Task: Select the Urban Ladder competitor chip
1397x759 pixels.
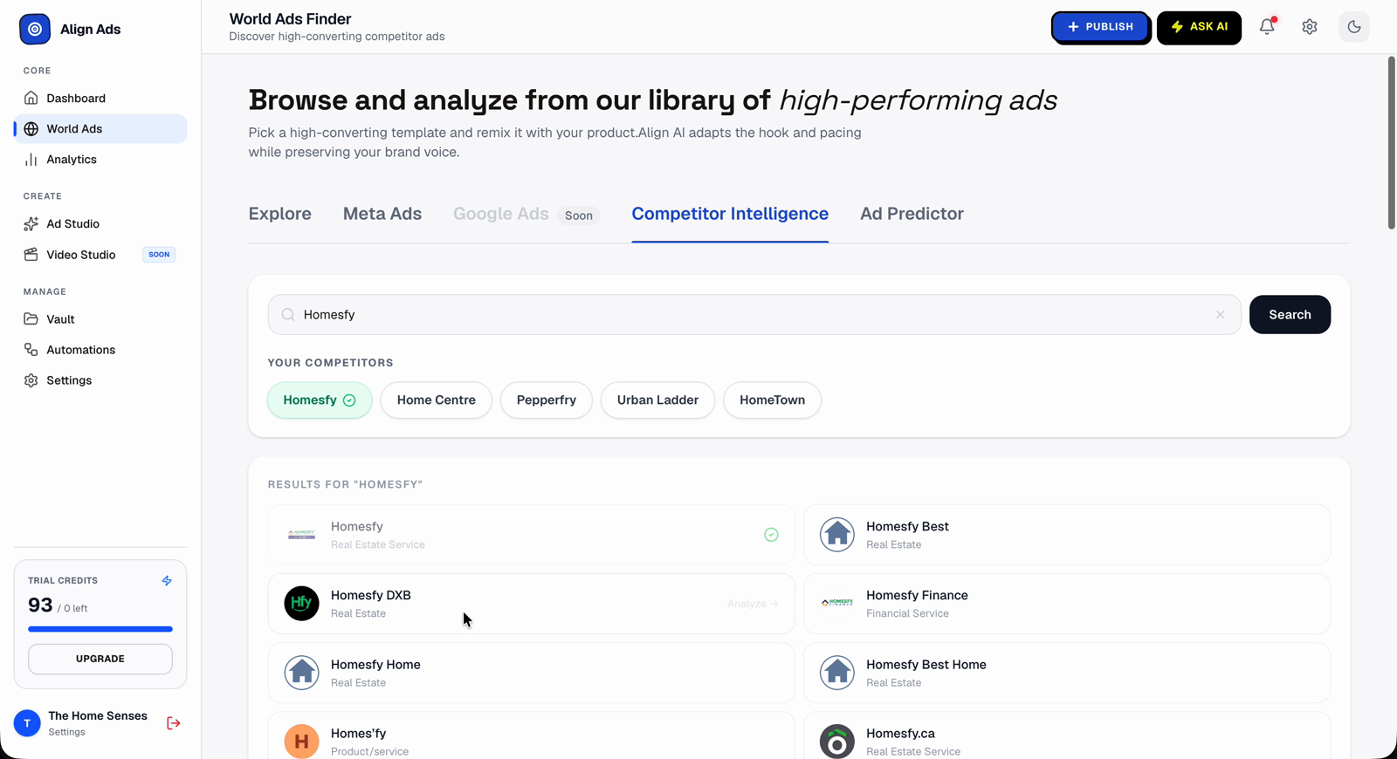Action: 657,400
